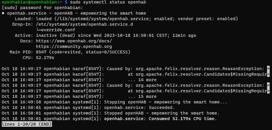This screenshot has height=130, width=272.
Task: Click the /etc/systemd/system/openhab.service.d directory path
Action: [84, 24]
